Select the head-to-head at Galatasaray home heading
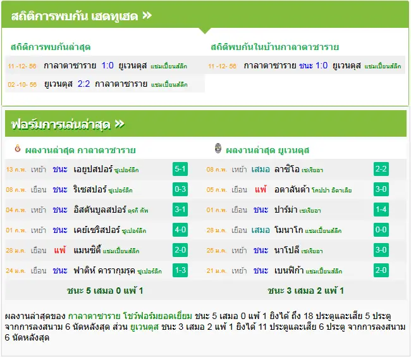Screen dimensions: 411x357 [274, 47]
